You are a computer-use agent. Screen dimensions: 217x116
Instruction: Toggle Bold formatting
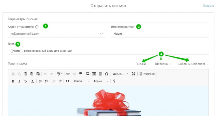pyautogui.click(x=13, y=81)
